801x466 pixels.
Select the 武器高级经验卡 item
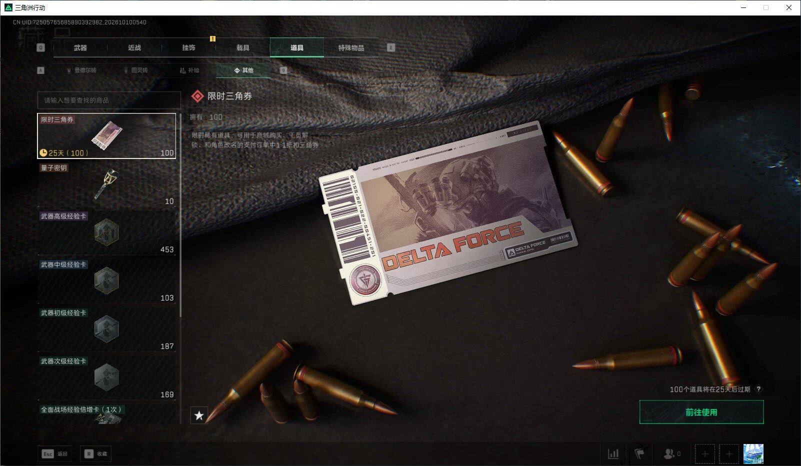click(x=106, y=233)
